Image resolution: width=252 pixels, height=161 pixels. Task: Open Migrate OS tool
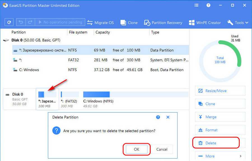pyautogui.click(x=101, y=23)
